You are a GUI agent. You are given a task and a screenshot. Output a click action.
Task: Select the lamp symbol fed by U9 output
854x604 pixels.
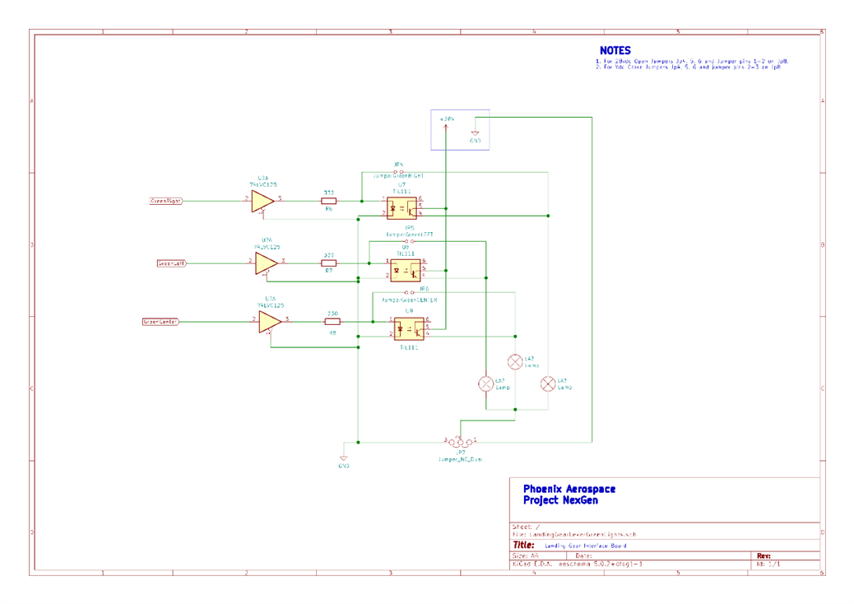(x=515, y=361)
